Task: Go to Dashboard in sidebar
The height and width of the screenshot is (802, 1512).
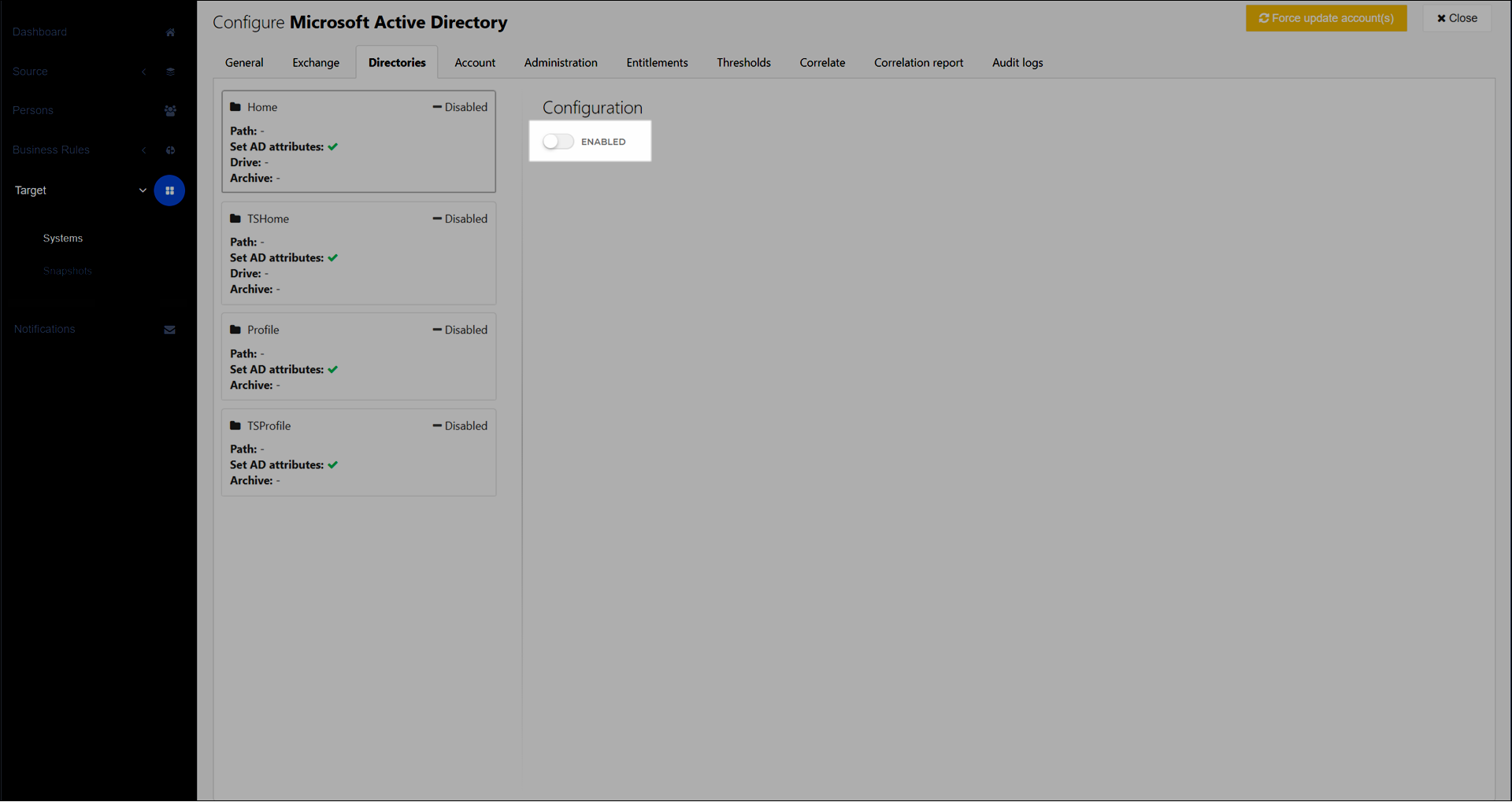Action: click(40, 32)
